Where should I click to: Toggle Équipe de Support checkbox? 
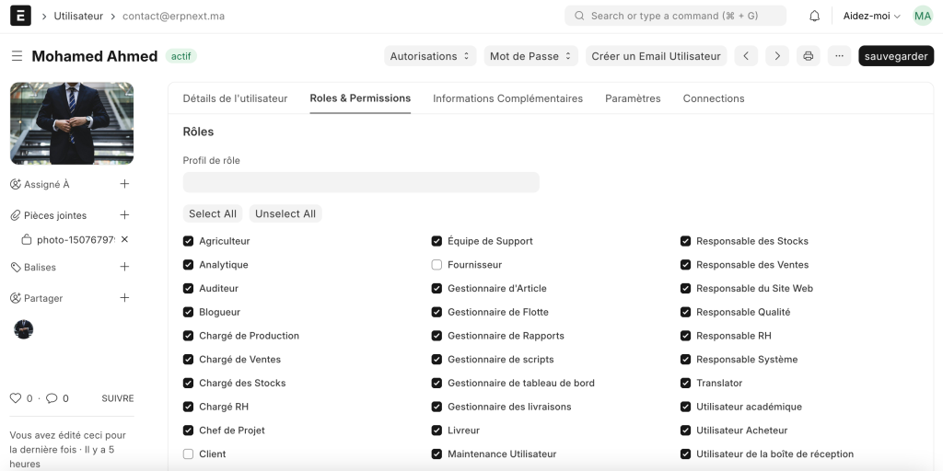437,241
